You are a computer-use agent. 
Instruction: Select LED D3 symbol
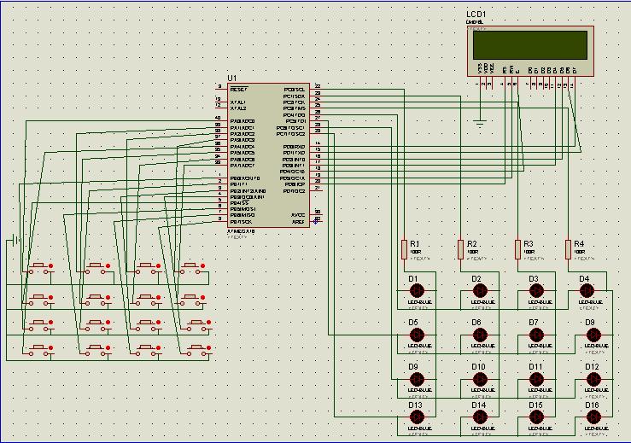pyautogui.click(x=536, y=290)
